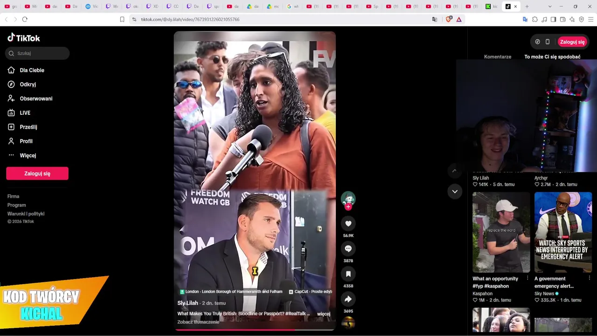The height and width of the screenshot is (336, 597).
Task: Bookmark this page in address bar
Action: pos(122,19)
